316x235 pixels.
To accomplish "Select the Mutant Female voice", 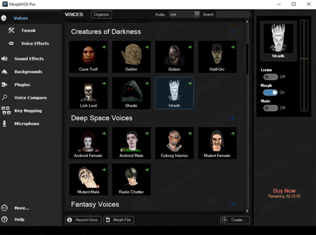I will click(217, 143).
